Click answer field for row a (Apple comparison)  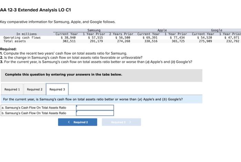pyautogui.click(x=95, y=108)
